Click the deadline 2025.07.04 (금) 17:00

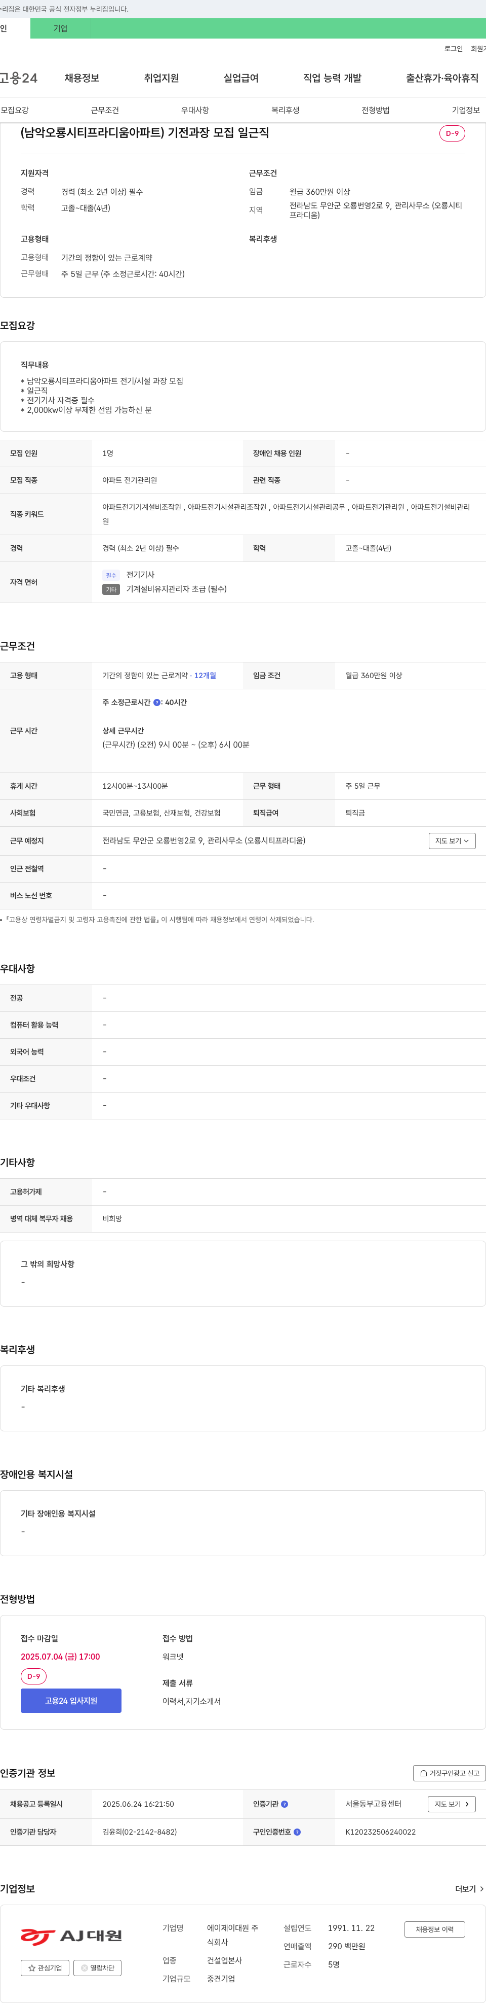tap(61, 1656)
